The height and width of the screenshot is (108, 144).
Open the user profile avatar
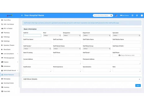pyautogui.click(x=142, y=16)
